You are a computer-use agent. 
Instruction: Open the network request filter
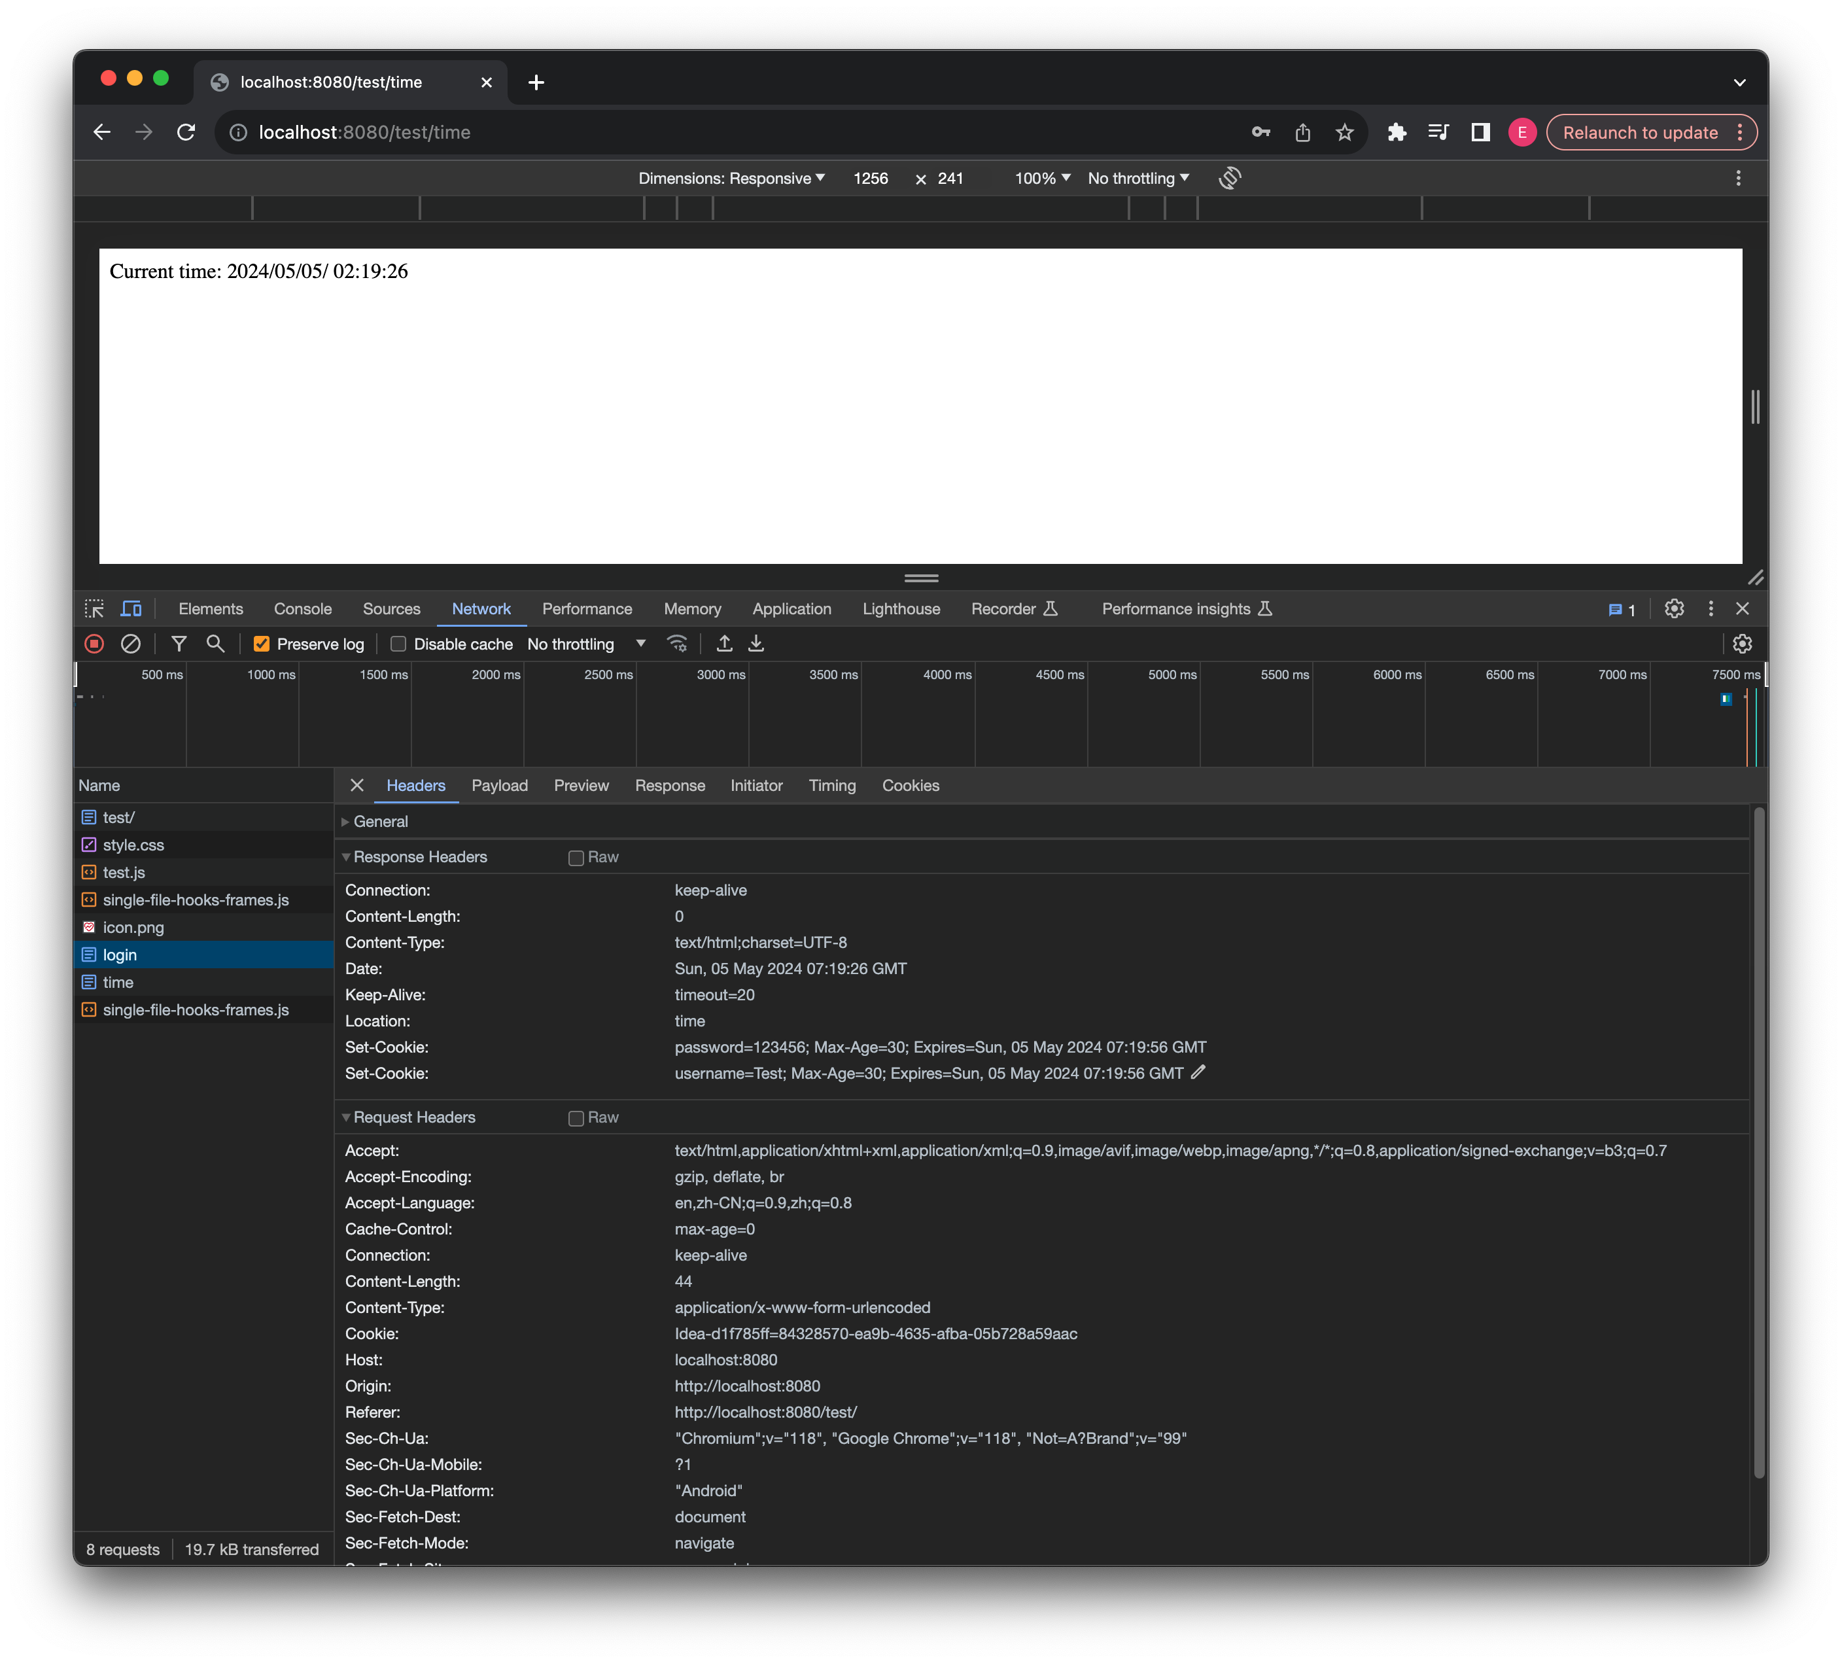179,644
